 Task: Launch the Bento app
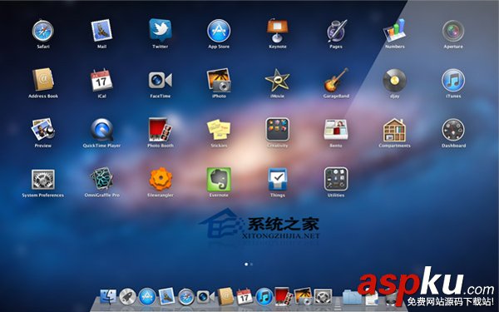coord(336,130)
